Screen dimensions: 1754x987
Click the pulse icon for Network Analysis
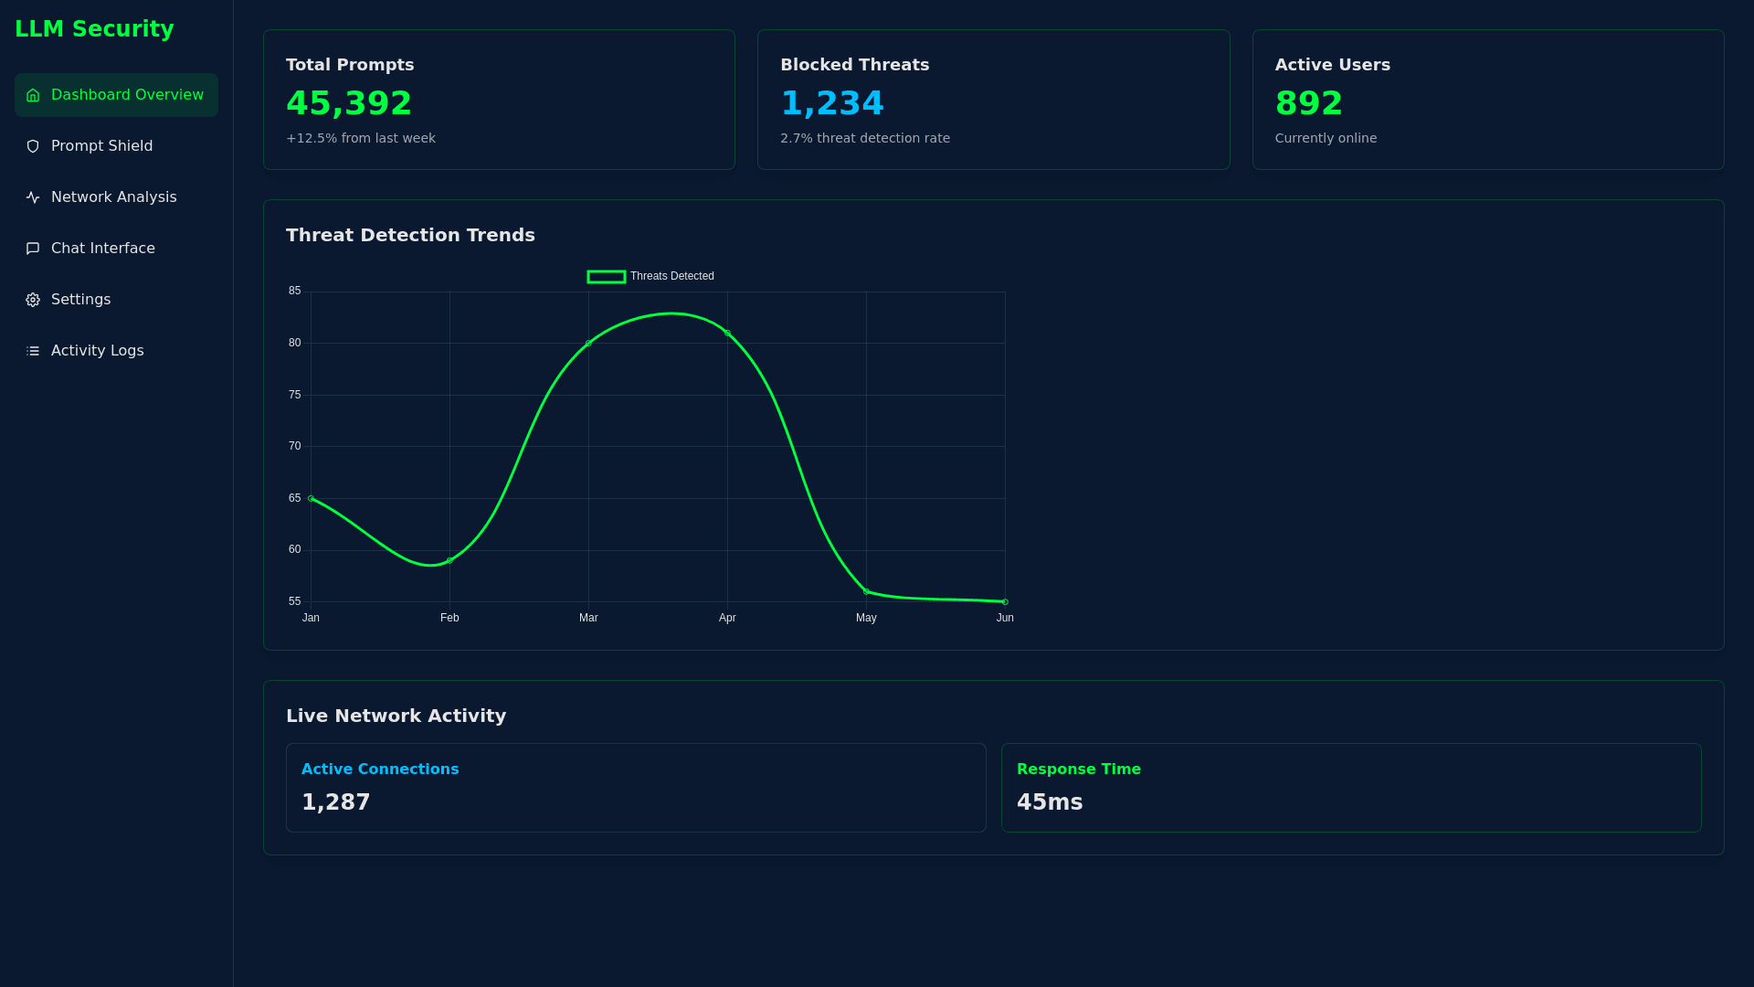pos(33,197)
